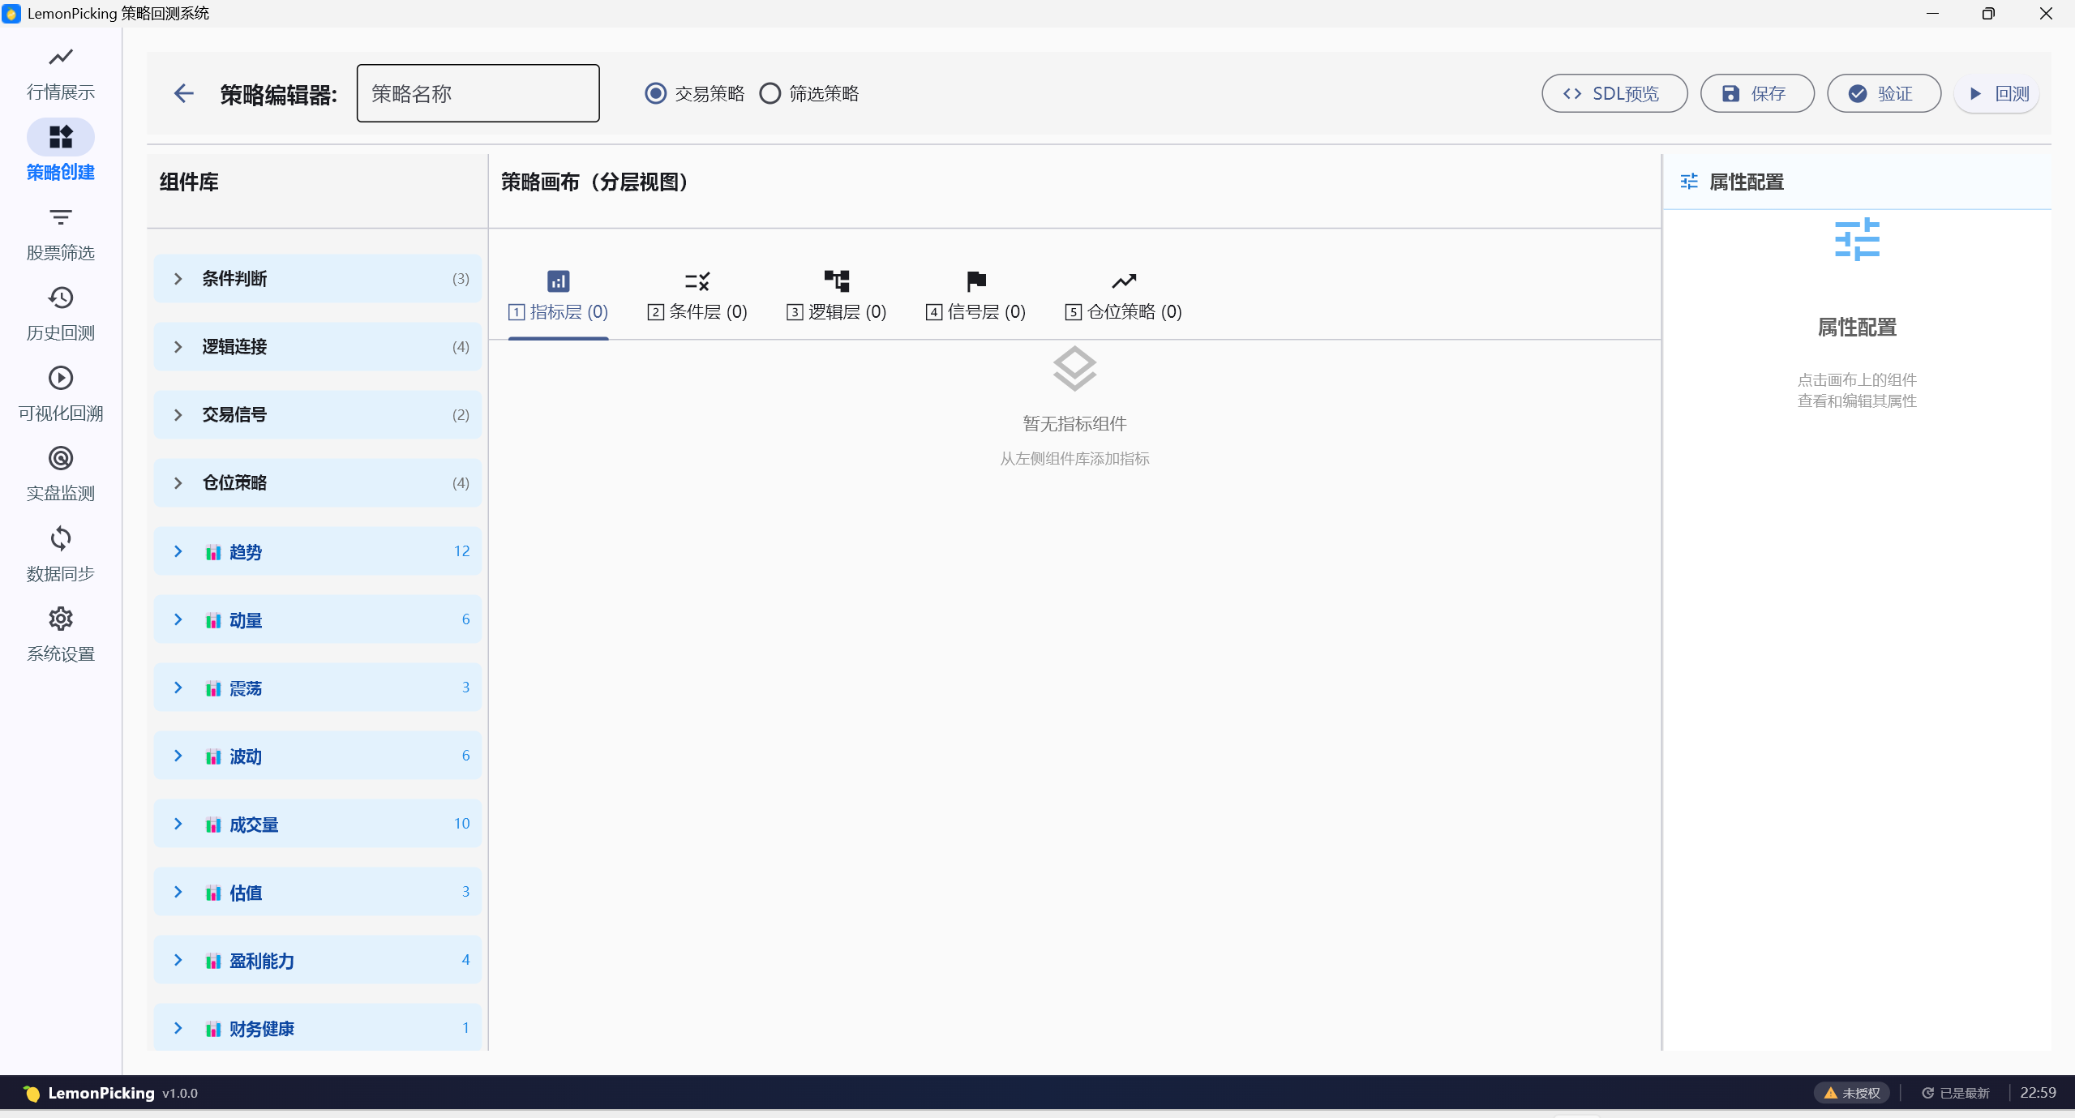Open 实盘监测 monitoring icon
The image size is (2075, 1118).
tap(61, 459)
